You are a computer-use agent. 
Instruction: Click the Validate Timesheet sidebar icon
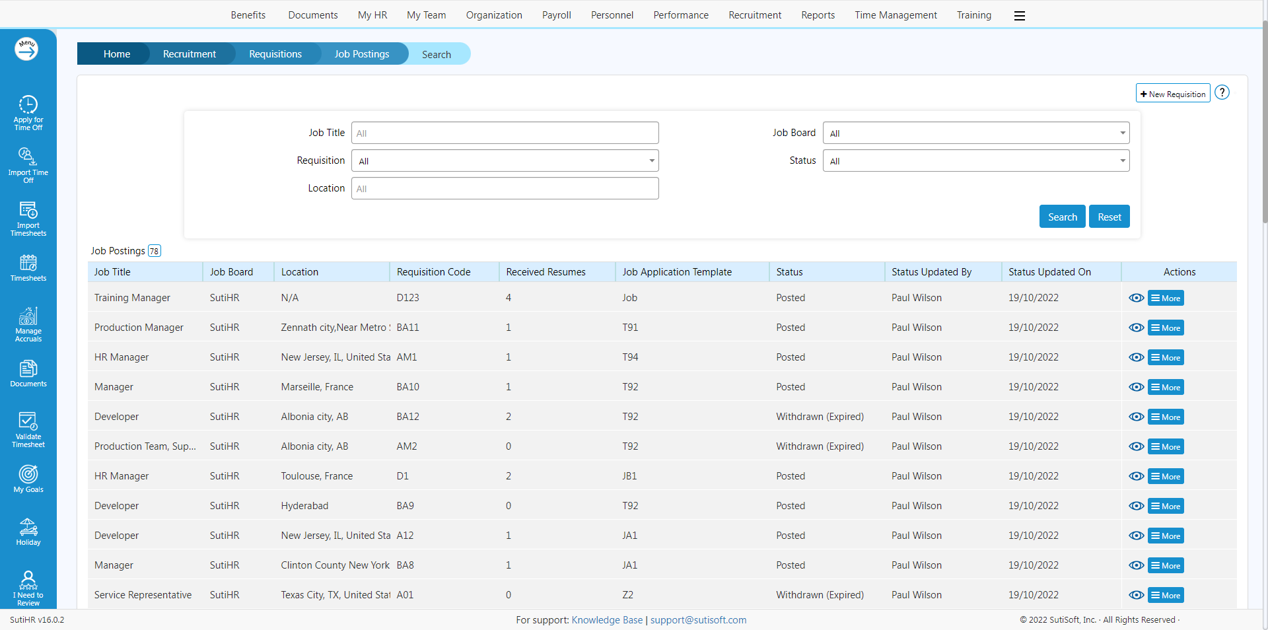pyautogui.click(x=28, y=429)
